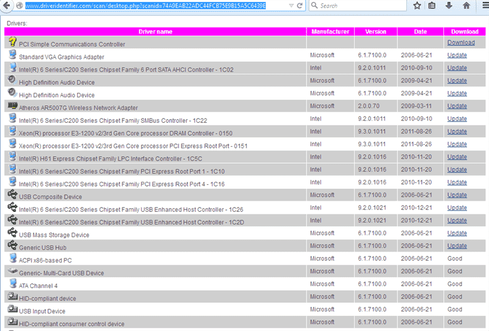Click the first High Definition Audio speaker icon
This screenshot has width=489, height=331.
tap(12, 80)
